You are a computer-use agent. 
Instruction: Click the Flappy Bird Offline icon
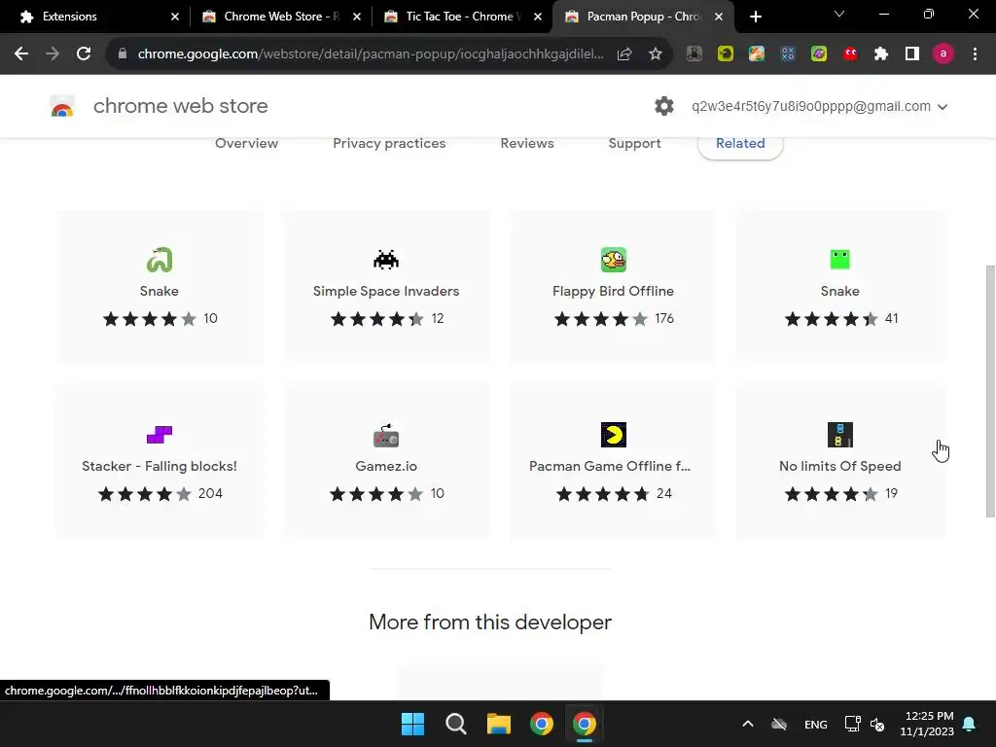pos(614,260)
